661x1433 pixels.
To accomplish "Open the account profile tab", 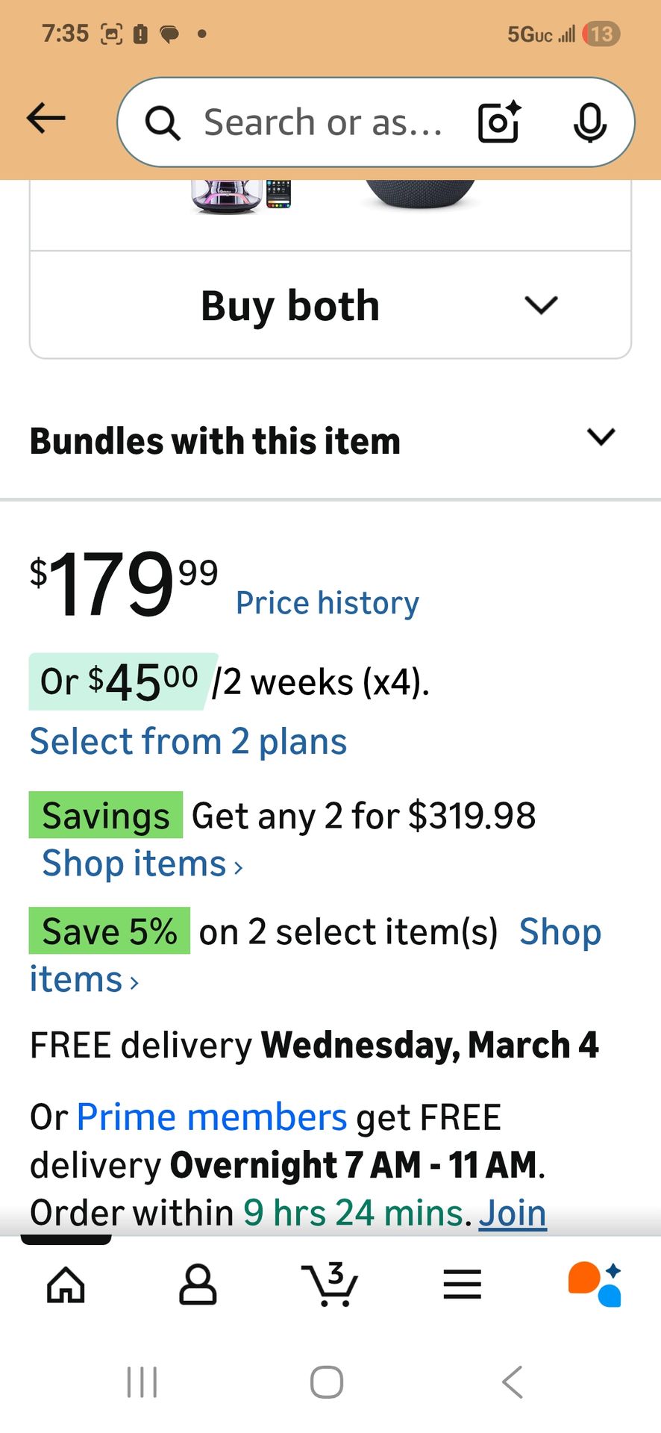I will [x=198, y=1284].
